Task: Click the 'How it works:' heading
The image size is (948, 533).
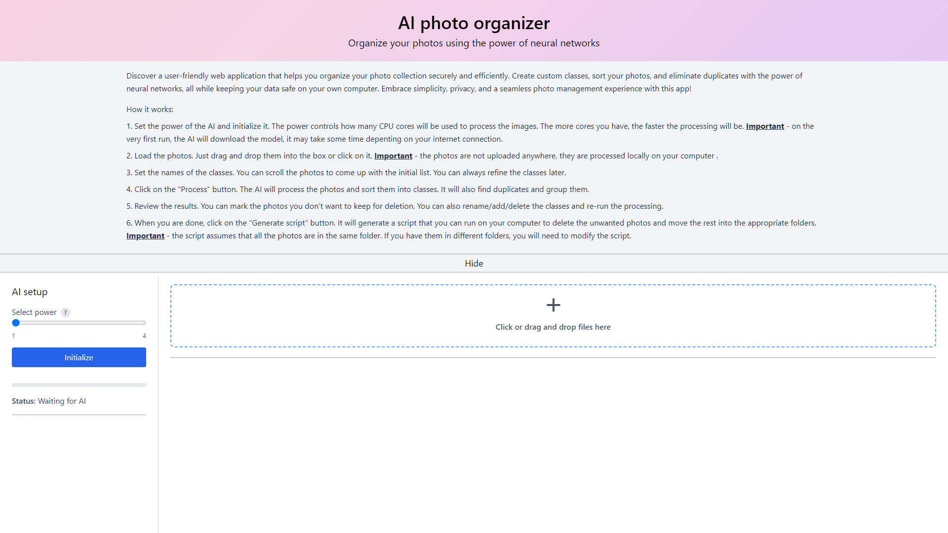Action: 150,109
